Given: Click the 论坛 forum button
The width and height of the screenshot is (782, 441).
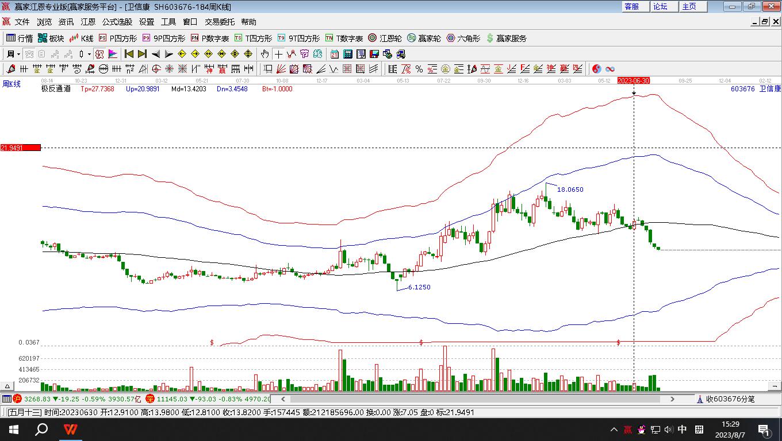Looking at the screenshot, I should tap(660, 6).
